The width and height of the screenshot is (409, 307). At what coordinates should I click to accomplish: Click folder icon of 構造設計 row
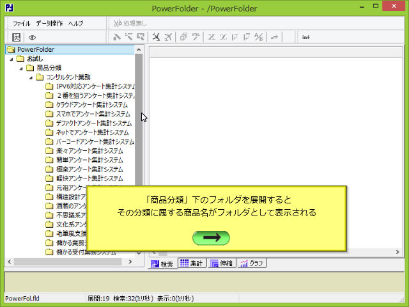tap(49, 197)
